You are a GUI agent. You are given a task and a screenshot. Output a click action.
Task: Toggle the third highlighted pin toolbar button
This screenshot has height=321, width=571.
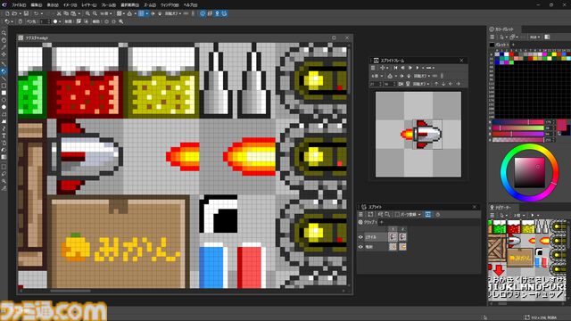(217, 13)
